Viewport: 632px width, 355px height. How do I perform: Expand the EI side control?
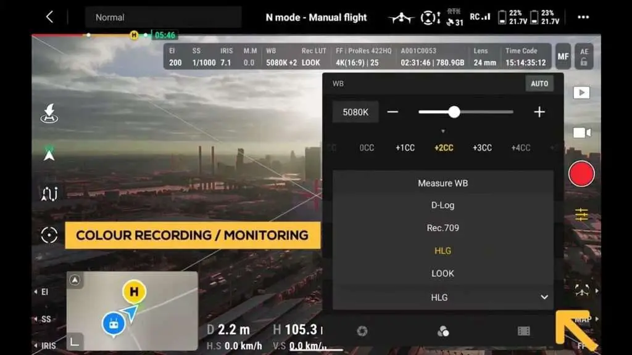coord(41,292)
